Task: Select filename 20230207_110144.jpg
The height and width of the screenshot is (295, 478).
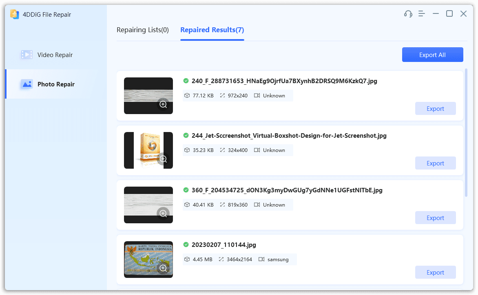Action: point(224,244)
